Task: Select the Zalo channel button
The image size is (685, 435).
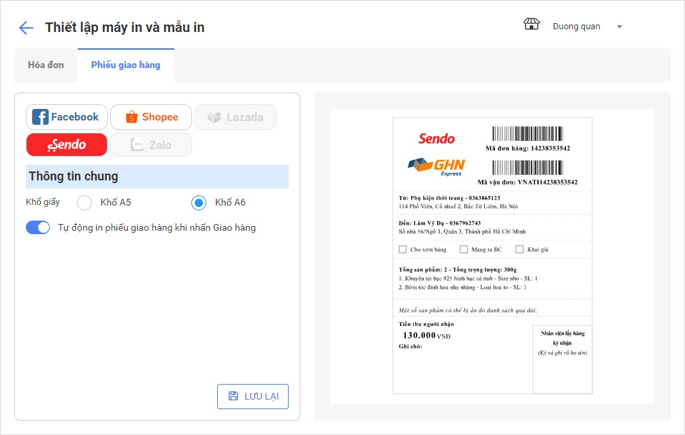Action: click(151, 144)
